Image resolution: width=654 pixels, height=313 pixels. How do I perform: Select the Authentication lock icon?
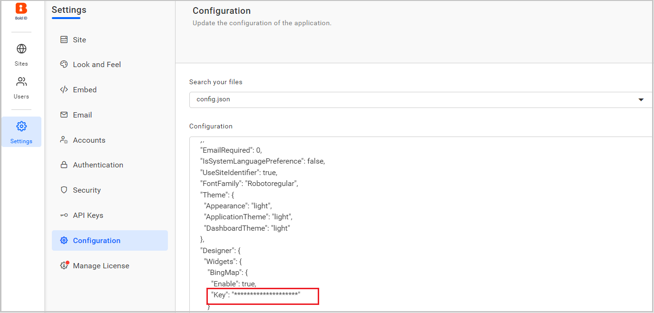point(64,165)
